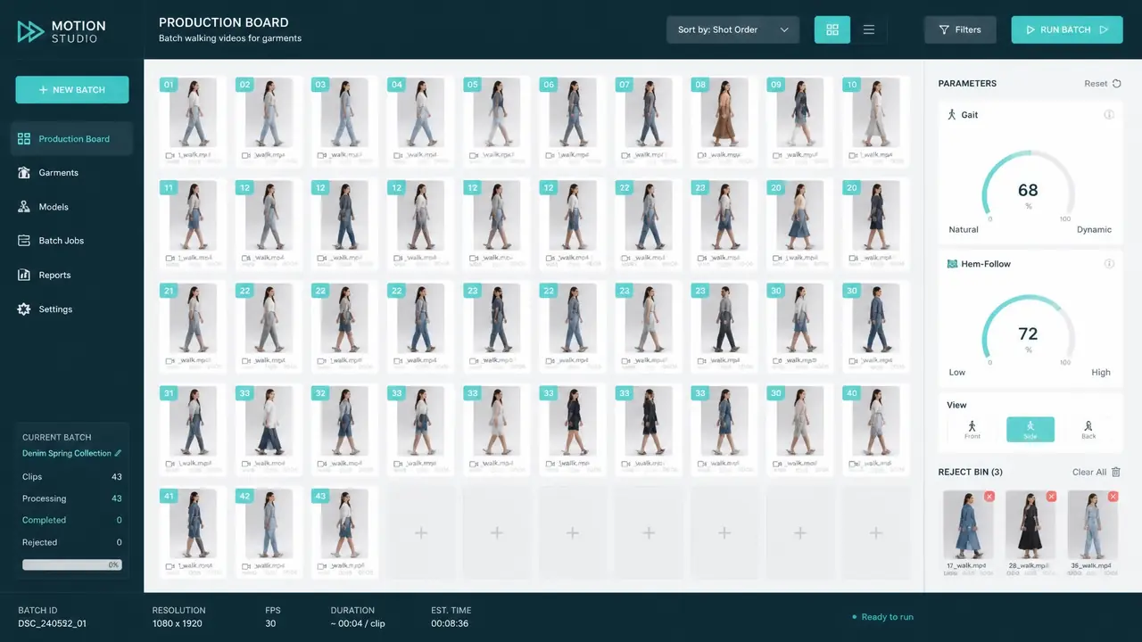Viewport: 1142px width, 642px height.
Task: Click the RUN BATCH button
Action: point(1066,29)
